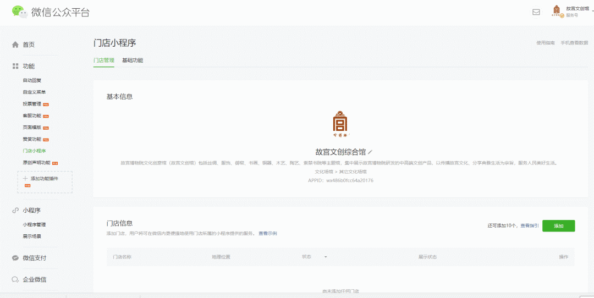
Task: Click the home icon beside 首页
Action: pos(15,45)
